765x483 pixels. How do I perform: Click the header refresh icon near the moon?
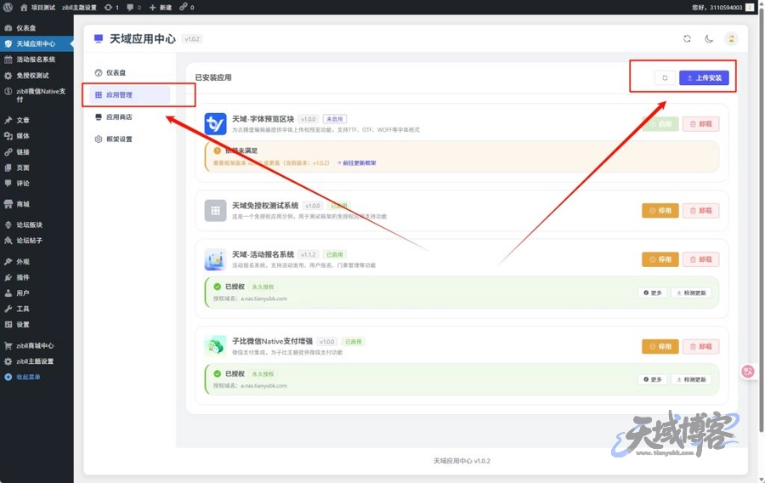pos(687,38)
